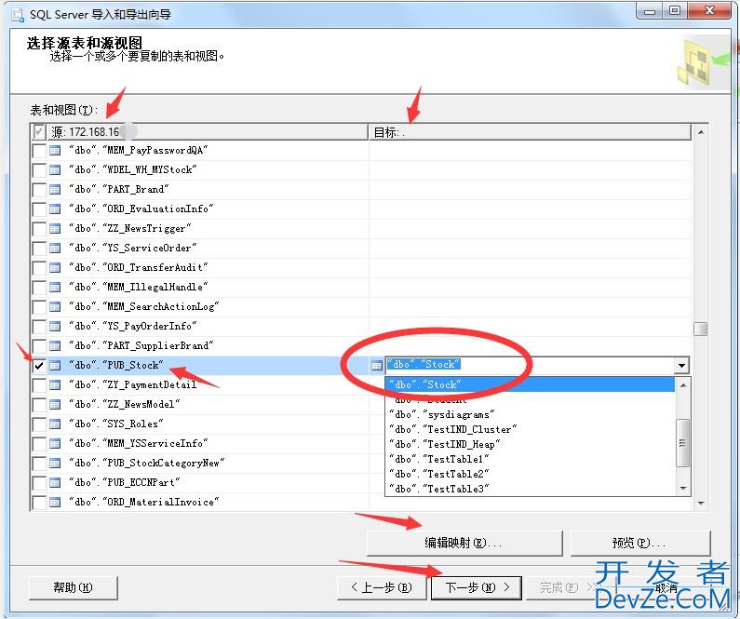Click table icon for WDEL_WH_MYStock row
The height and width of the screenshot is (619, 740).
55,169
